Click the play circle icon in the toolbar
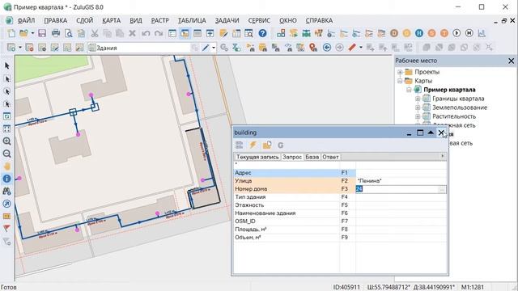This screenshot has height=291, width=518. (x=456, y=33)
